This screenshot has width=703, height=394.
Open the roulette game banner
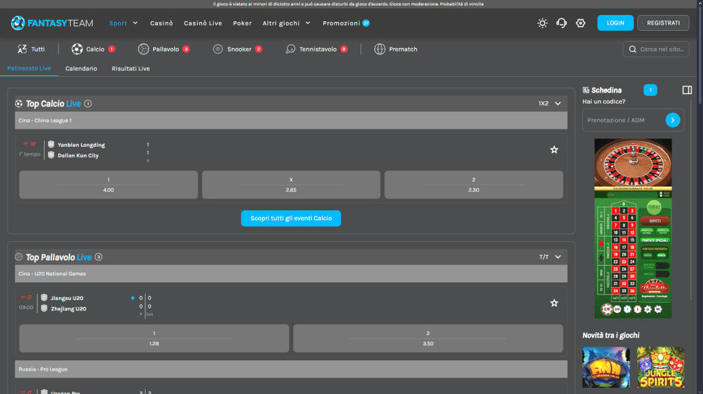633,228
